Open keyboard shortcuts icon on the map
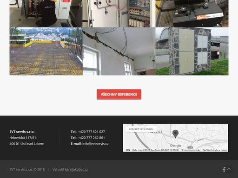 tap(128, 150)
